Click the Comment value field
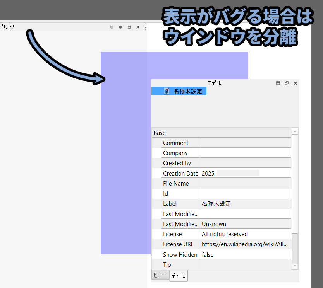 (245, 143)
